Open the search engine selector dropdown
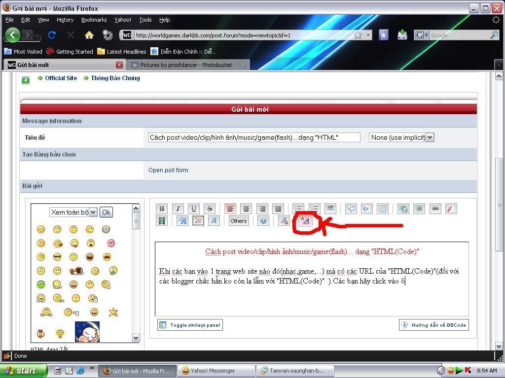505x378 pixels. (422, 35)
